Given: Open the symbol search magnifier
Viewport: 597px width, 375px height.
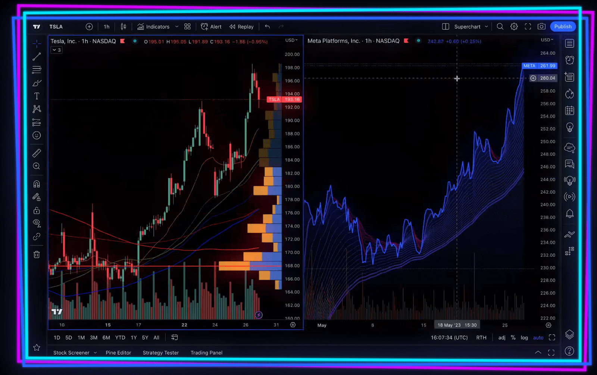Looking at the screenshot, I should point(500,26).
